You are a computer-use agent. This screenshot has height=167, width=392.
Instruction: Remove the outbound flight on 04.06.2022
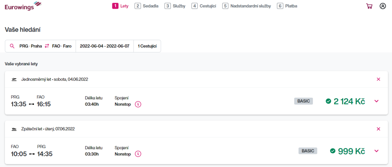[x=378, y=79]
